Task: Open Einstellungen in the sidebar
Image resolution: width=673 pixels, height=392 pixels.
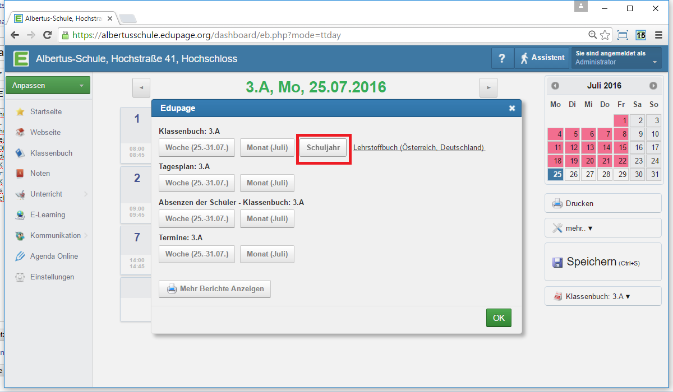Action: click(x=52, y=277)
